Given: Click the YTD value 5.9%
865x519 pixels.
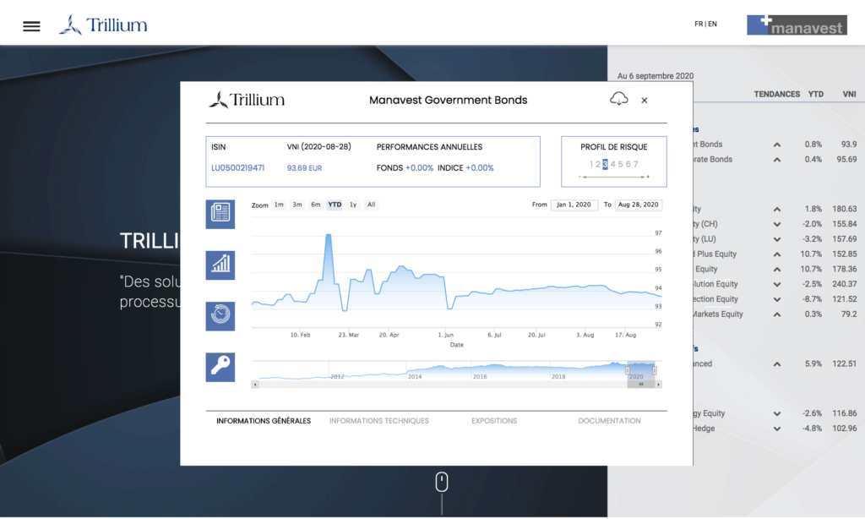Looking at the screenshot, I should click(813, 363).
